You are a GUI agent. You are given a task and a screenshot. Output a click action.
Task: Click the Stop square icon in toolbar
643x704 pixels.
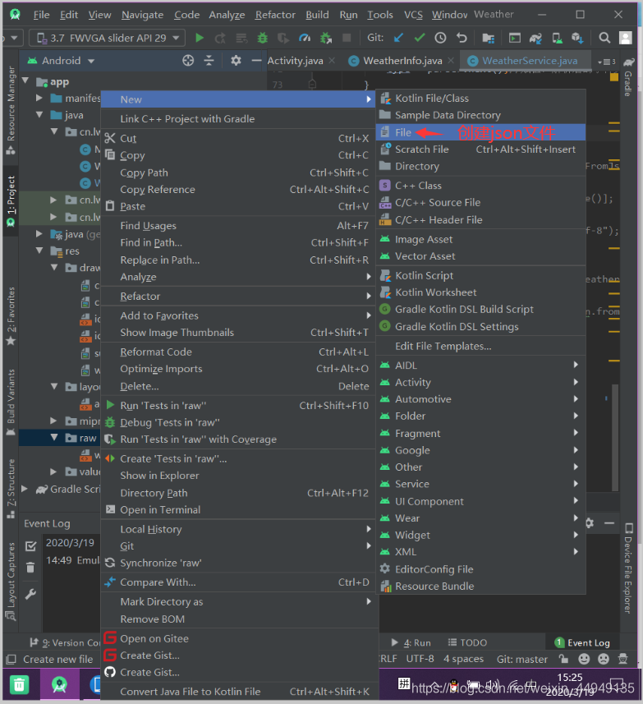(x=347, y=38)
